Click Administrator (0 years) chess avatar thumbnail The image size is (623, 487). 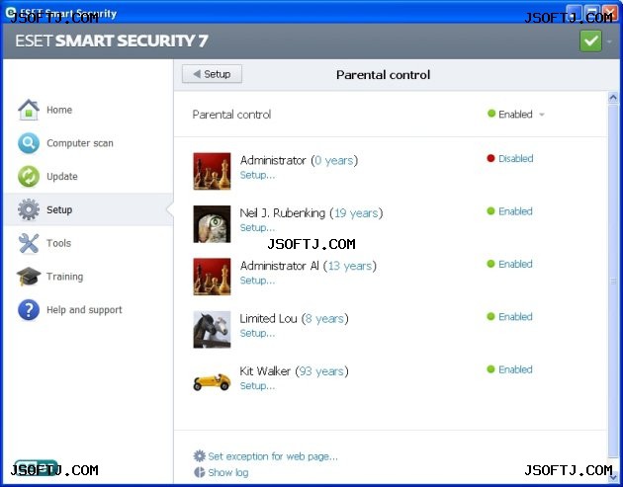pyautogui.click(x=212, y=171)
